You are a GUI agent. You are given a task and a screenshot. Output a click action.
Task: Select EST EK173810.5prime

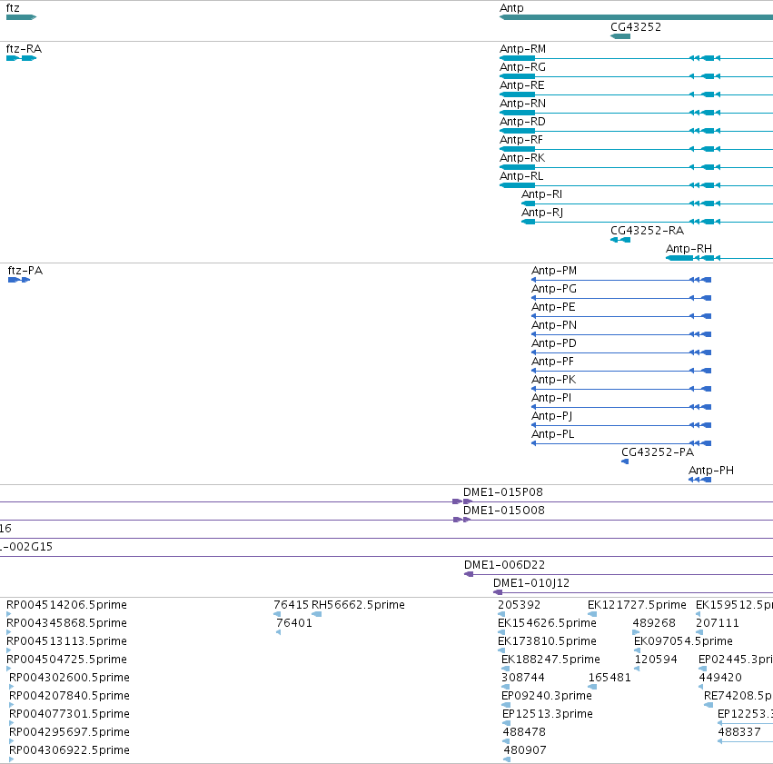pyautogui.click(x=547, y=641)
